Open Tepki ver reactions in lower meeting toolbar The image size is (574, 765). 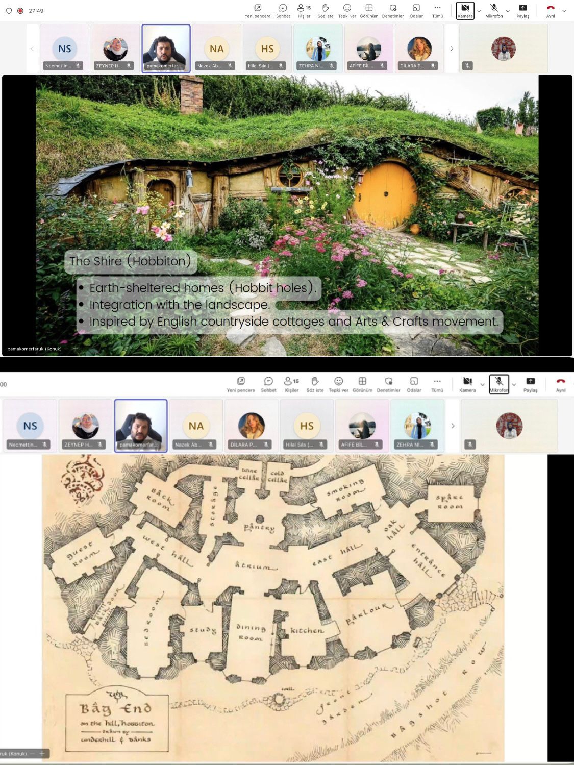coord(338,384)
